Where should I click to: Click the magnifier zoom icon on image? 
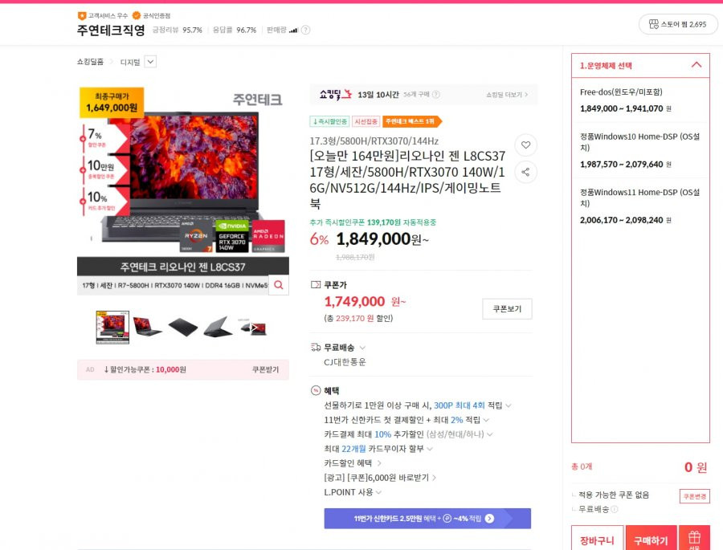tap(279, 285)
